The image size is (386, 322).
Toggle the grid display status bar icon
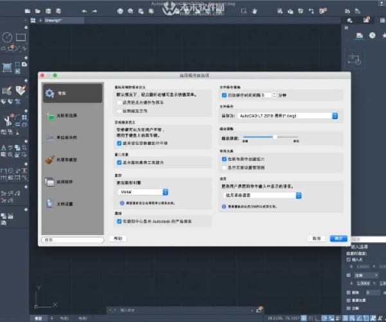304,318
